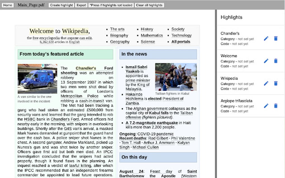Click the Highlights panel heading
Viewport: 285px width, 178px height.
pos(231,17)
